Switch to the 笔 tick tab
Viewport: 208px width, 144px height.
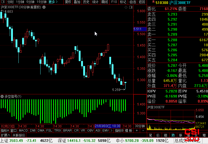click(x=150, y=135)
